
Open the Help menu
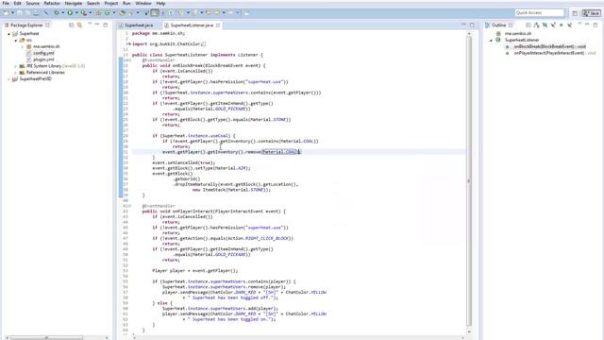pyautogui.click(x=160, y=3)
